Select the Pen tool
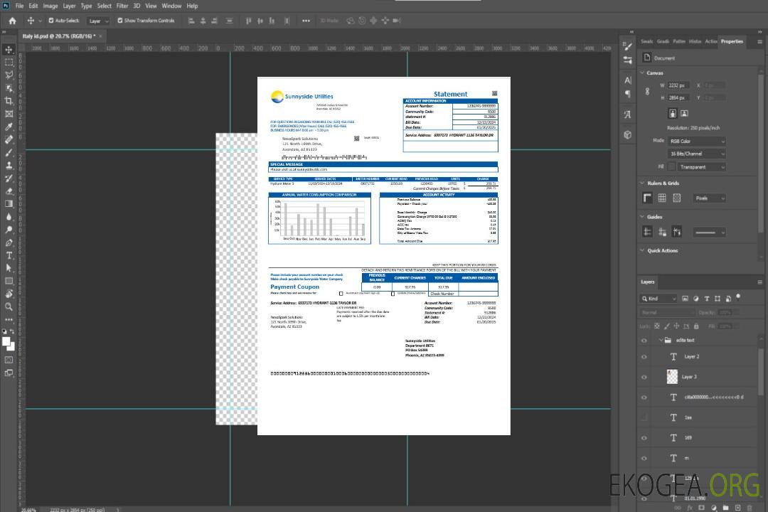 9,242
